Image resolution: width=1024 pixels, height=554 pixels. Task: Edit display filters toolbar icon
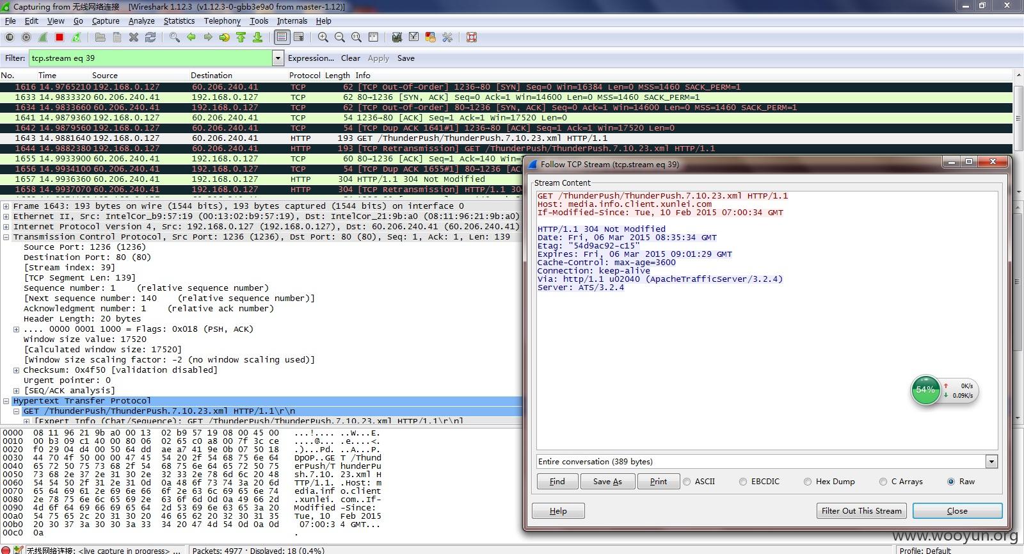(413, 37)
